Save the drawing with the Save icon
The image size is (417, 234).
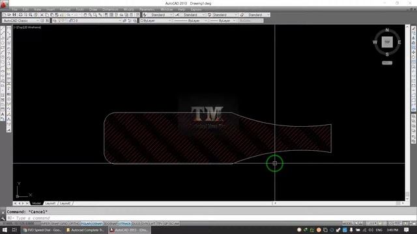[x=14, y=15]
